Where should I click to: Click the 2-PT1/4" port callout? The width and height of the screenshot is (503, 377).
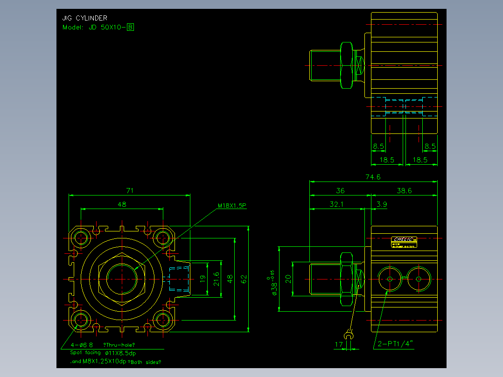(x=395, y=343)
